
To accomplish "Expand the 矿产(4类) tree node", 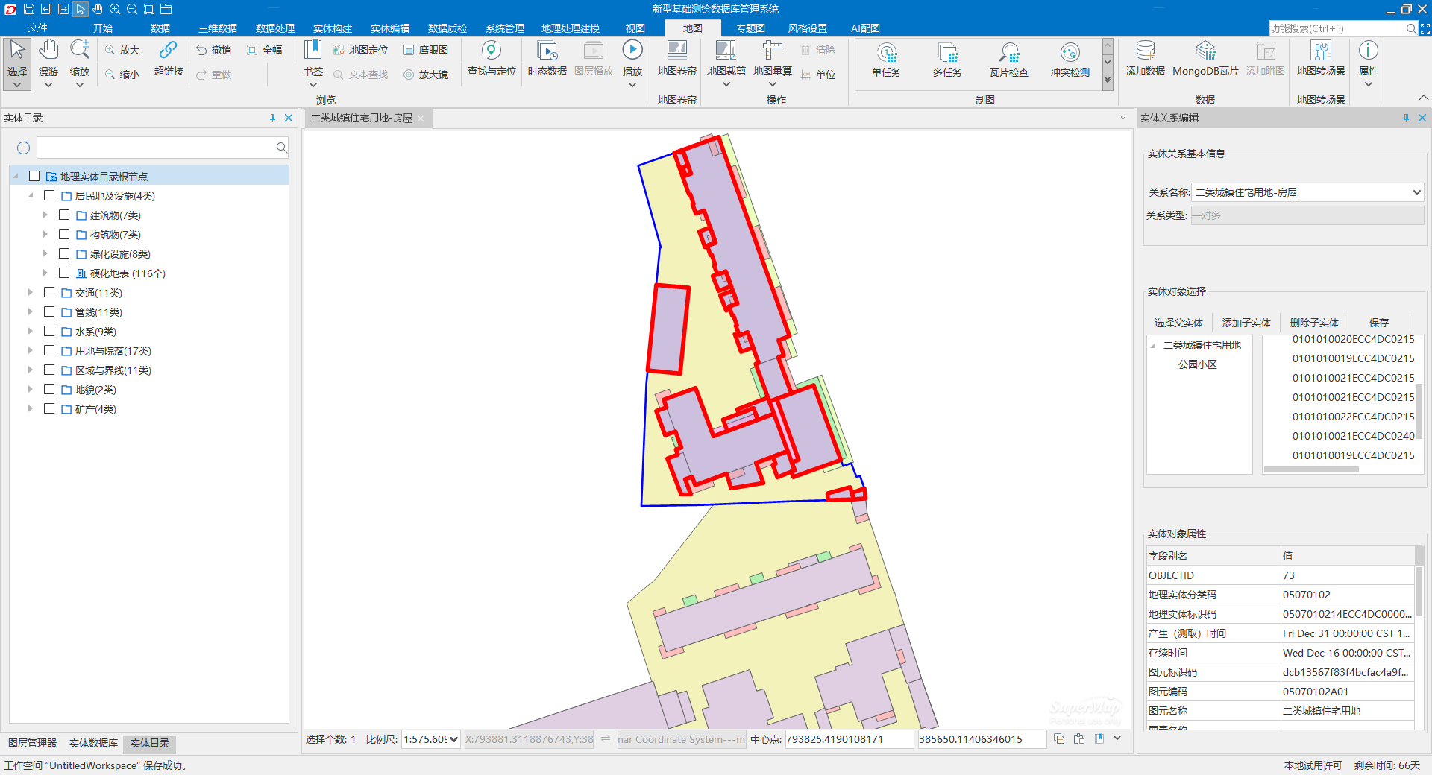I will [x=30, y=408].
